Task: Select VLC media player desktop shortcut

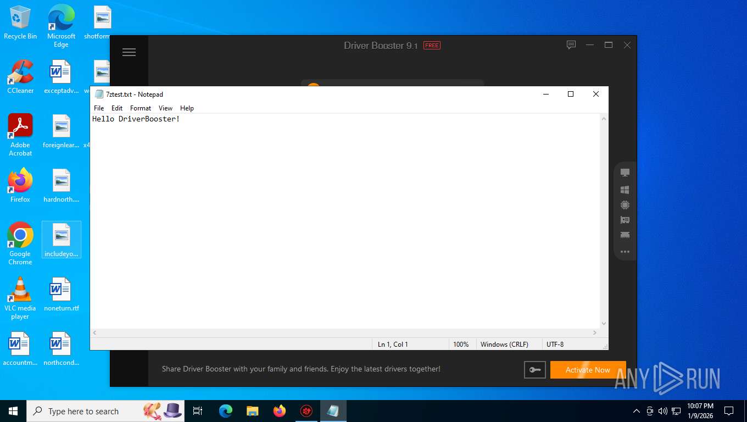Action: (20, 298)
